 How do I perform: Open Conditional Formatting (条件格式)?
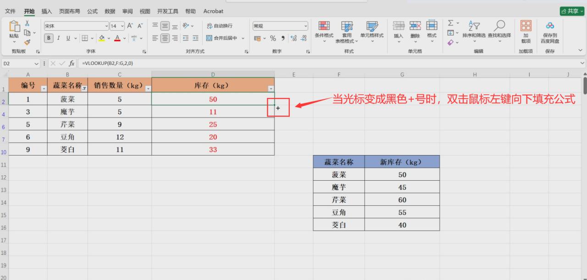pyautogui.click(x=324, y=32)
